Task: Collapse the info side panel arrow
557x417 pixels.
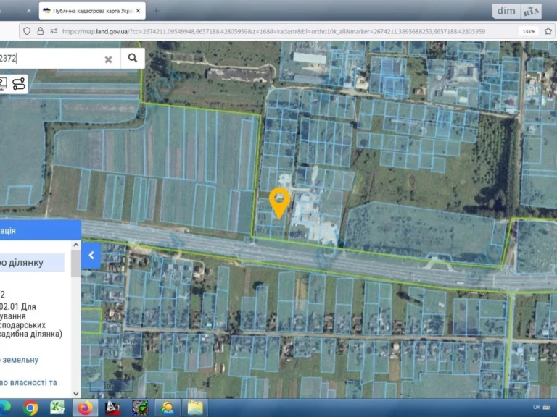Action: click(91, 256)
